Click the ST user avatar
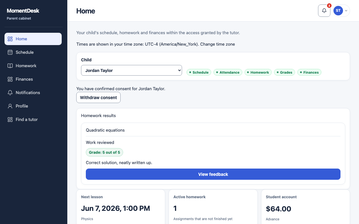 click(338, 11)
